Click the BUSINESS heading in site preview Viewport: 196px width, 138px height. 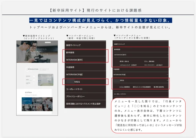(x=28, y=92)
